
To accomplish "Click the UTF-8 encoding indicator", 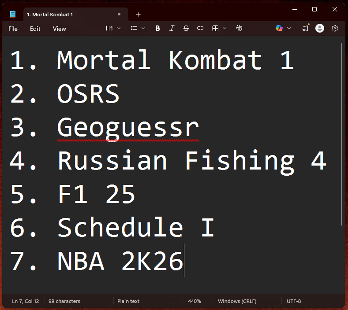I will (x=294, y=301).
